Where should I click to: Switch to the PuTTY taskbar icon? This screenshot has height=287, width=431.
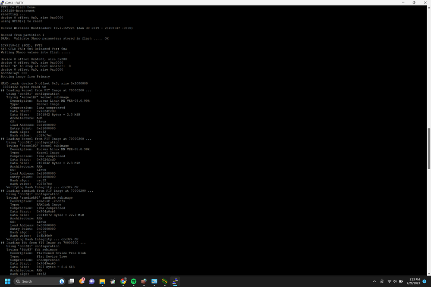pyautogui.click(x=175, y=281)
